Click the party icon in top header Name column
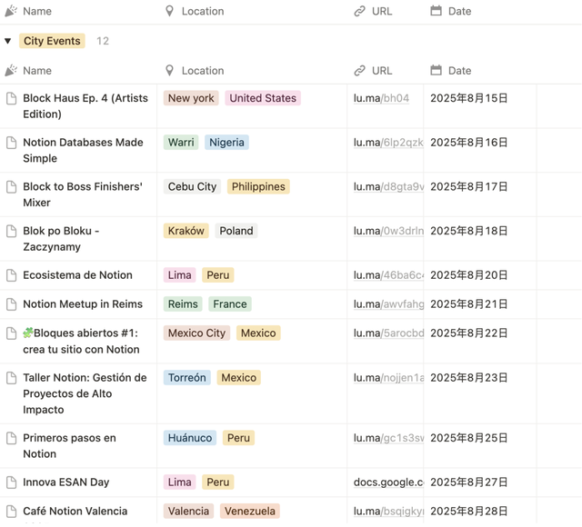The image size is (582, 527). point(11,11)
